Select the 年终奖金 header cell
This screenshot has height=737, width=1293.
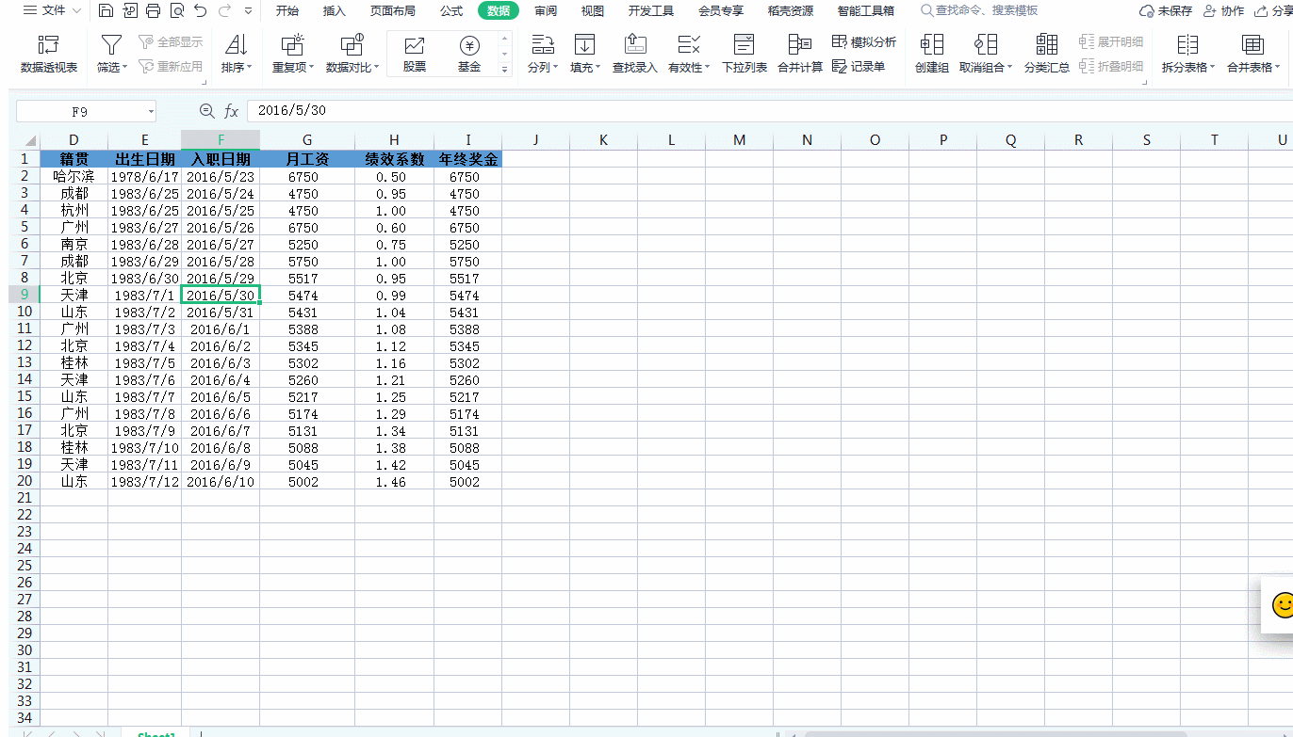(x=467, y=160)
